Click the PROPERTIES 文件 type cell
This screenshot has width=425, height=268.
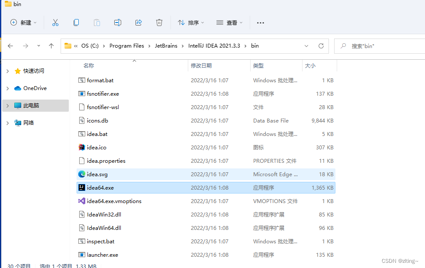pyautogui.click(x=275, y=161)
